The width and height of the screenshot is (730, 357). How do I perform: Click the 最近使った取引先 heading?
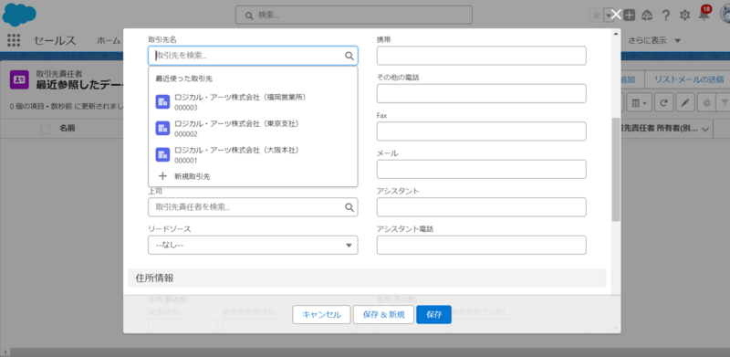pos(184,79)
